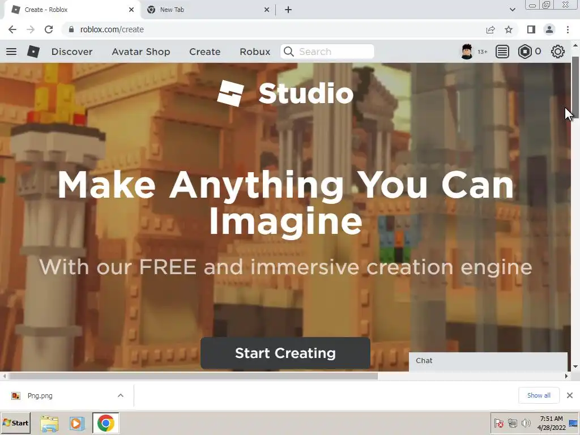Image resolution: width=580 pixels, height=435 pixels.
Task: Switch to the Create - Roblox tab
Action: (x=73, y=10)
